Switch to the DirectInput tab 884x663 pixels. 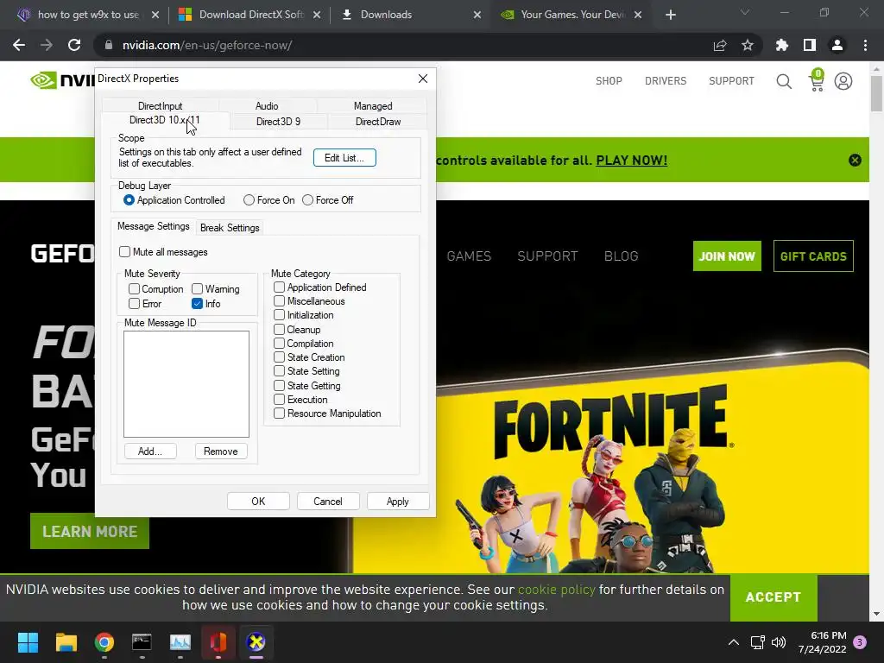tap(160, 105)
